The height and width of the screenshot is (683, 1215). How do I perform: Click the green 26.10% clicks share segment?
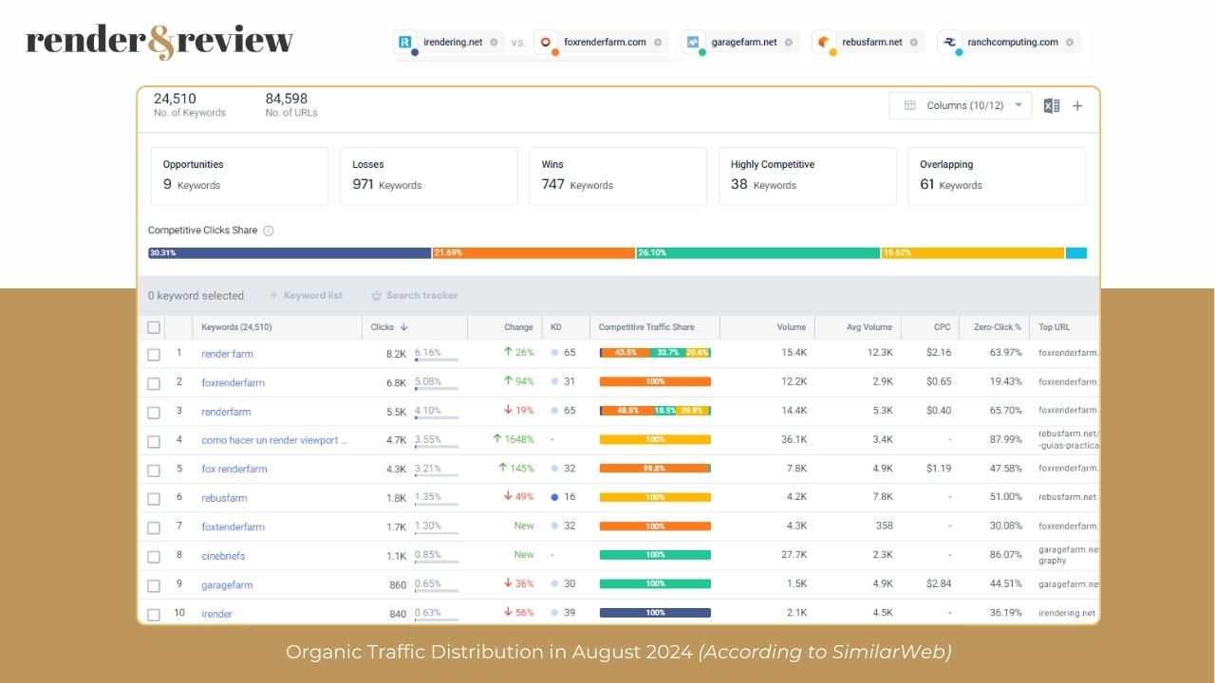pyautogui.click(x=758, y=253)
